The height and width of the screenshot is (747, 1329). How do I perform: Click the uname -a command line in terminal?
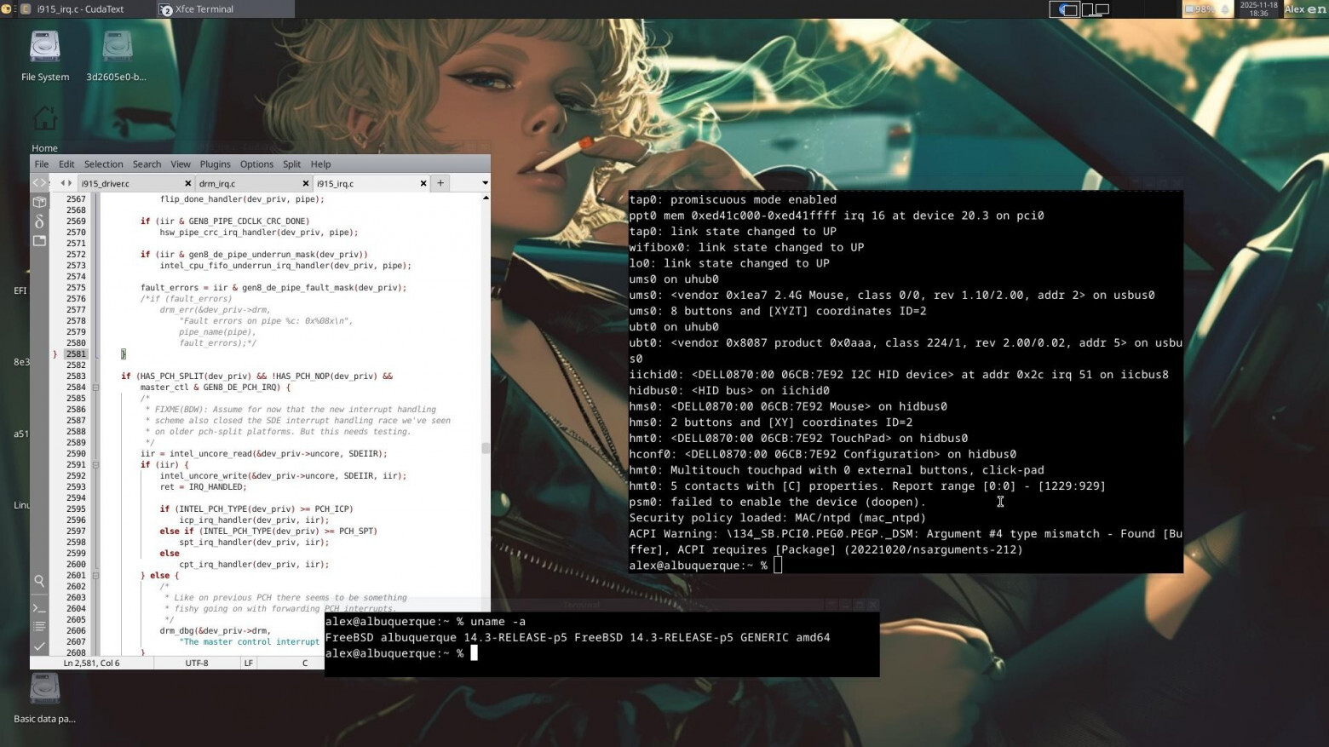(x=498, y=622)
